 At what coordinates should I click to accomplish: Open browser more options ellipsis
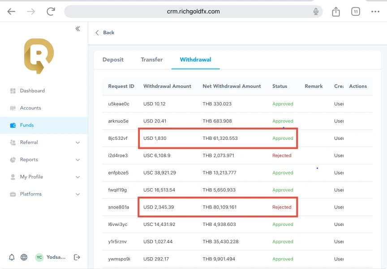click(375, 12)
